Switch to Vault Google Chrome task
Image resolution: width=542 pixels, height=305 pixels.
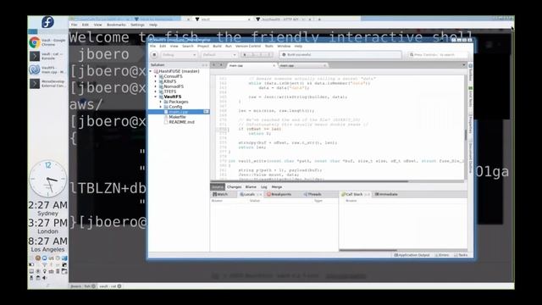tap(47, 42)
